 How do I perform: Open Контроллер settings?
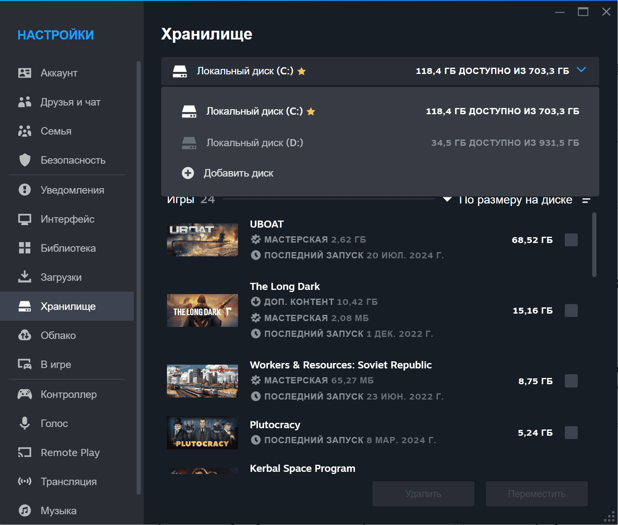pos(67,395)
